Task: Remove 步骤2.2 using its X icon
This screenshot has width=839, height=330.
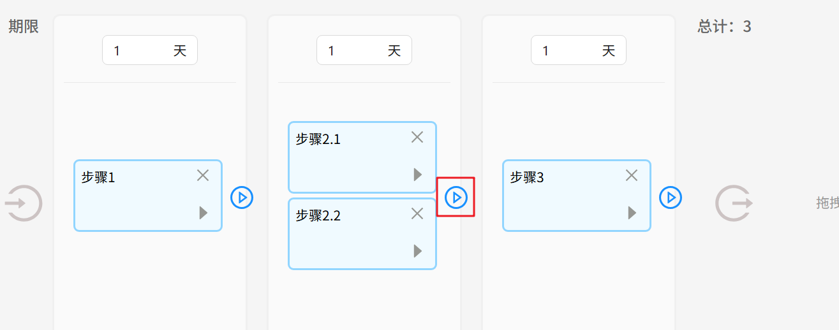Action: coord(417,213)
